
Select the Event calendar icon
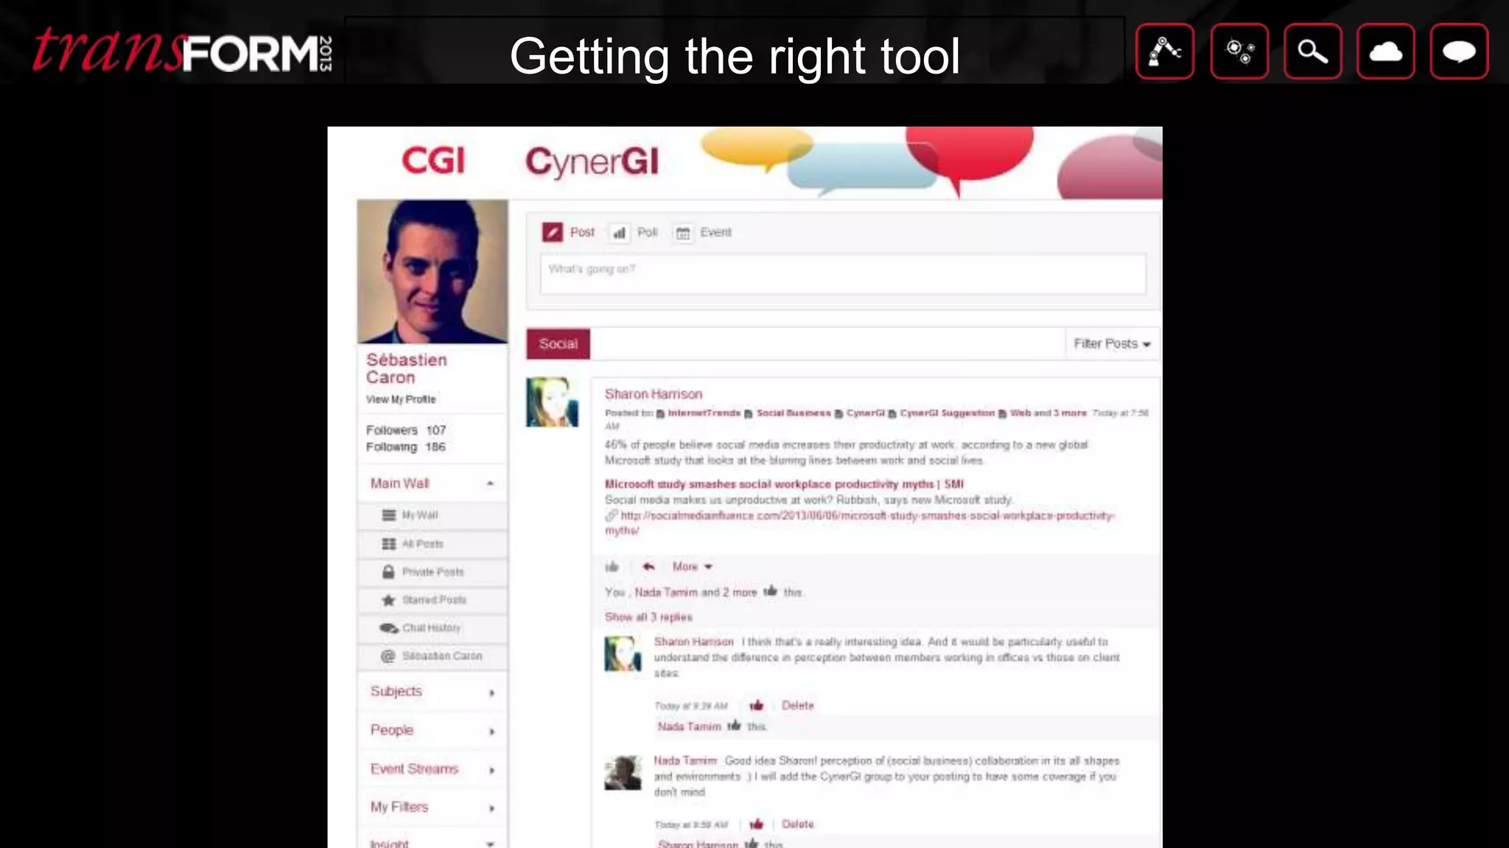click(x=683, y=233)
